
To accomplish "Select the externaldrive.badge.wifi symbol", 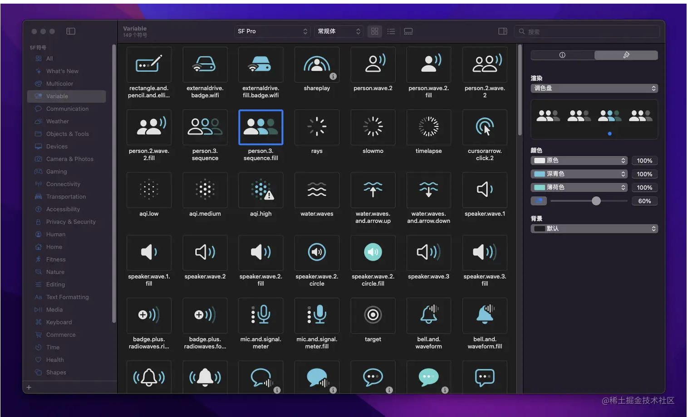I will click(205, 64).
